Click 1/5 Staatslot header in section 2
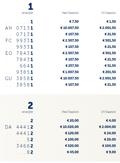This screenshot has width=120, height=163. (x=108, y=112)
